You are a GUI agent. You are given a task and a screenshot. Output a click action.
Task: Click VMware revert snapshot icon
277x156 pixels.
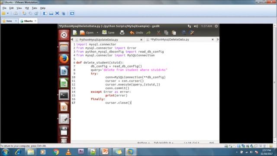(30, 13)
